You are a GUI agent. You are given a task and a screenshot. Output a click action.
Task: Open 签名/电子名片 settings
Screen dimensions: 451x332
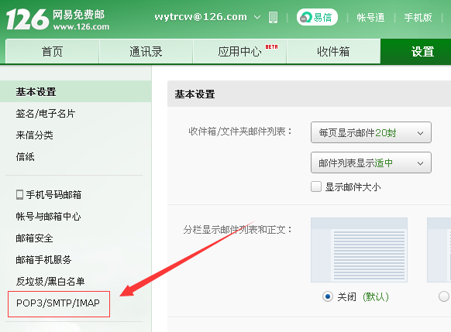click(x=46, y=114)
